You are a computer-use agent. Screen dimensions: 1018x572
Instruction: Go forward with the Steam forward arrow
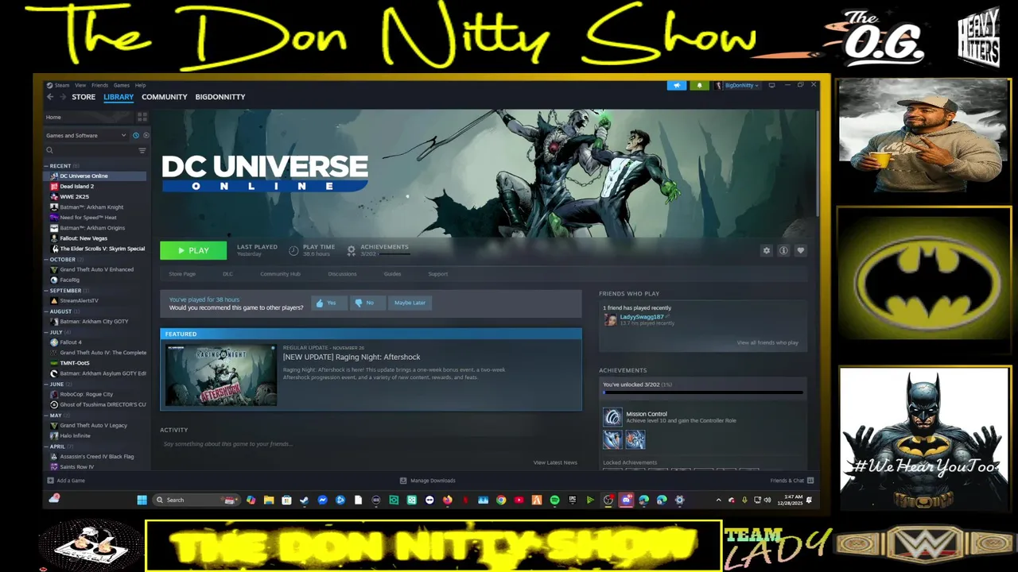pos(61,97)
